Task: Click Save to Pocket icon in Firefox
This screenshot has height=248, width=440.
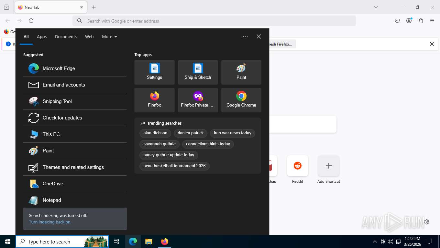Action: coord(397,21)
